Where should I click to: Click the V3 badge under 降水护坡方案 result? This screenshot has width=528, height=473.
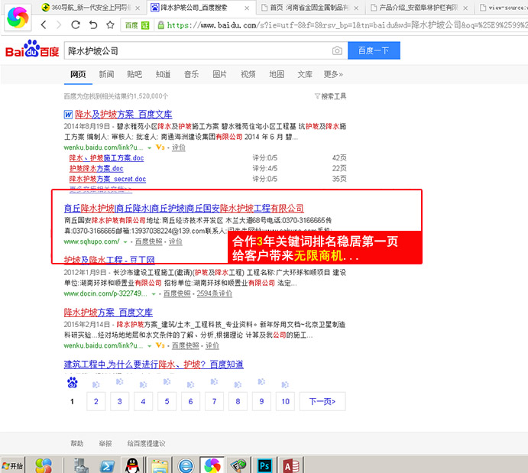click(160, 345)
